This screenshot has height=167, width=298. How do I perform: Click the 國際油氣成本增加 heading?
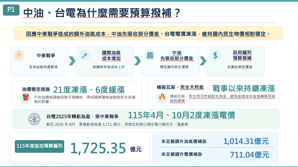pyautogui.click(x=111, y=55)
